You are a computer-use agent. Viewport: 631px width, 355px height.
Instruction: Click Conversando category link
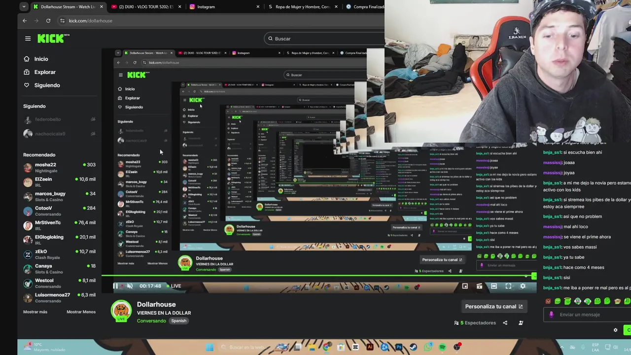click(151, 321)
